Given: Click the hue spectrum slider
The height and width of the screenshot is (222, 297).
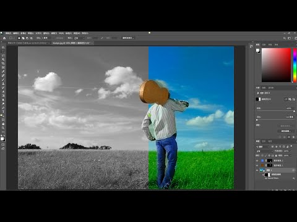Looking at the screenshot, I should tap(295, 65).
